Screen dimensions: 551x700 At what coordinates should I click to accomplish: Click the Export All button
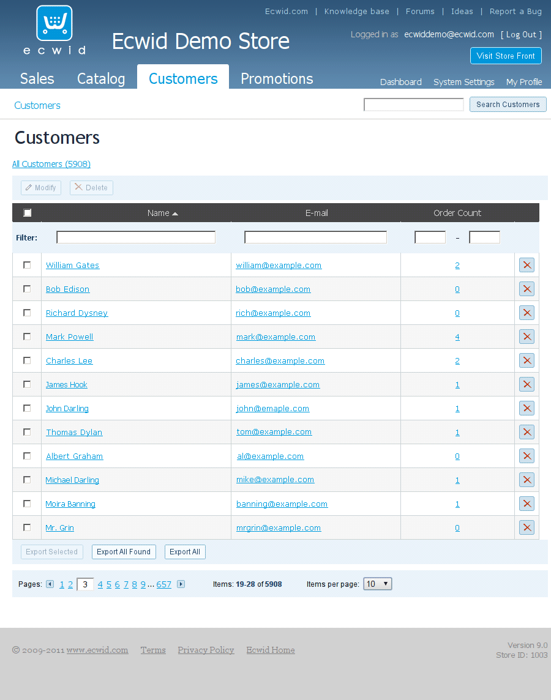pos(185,552)
